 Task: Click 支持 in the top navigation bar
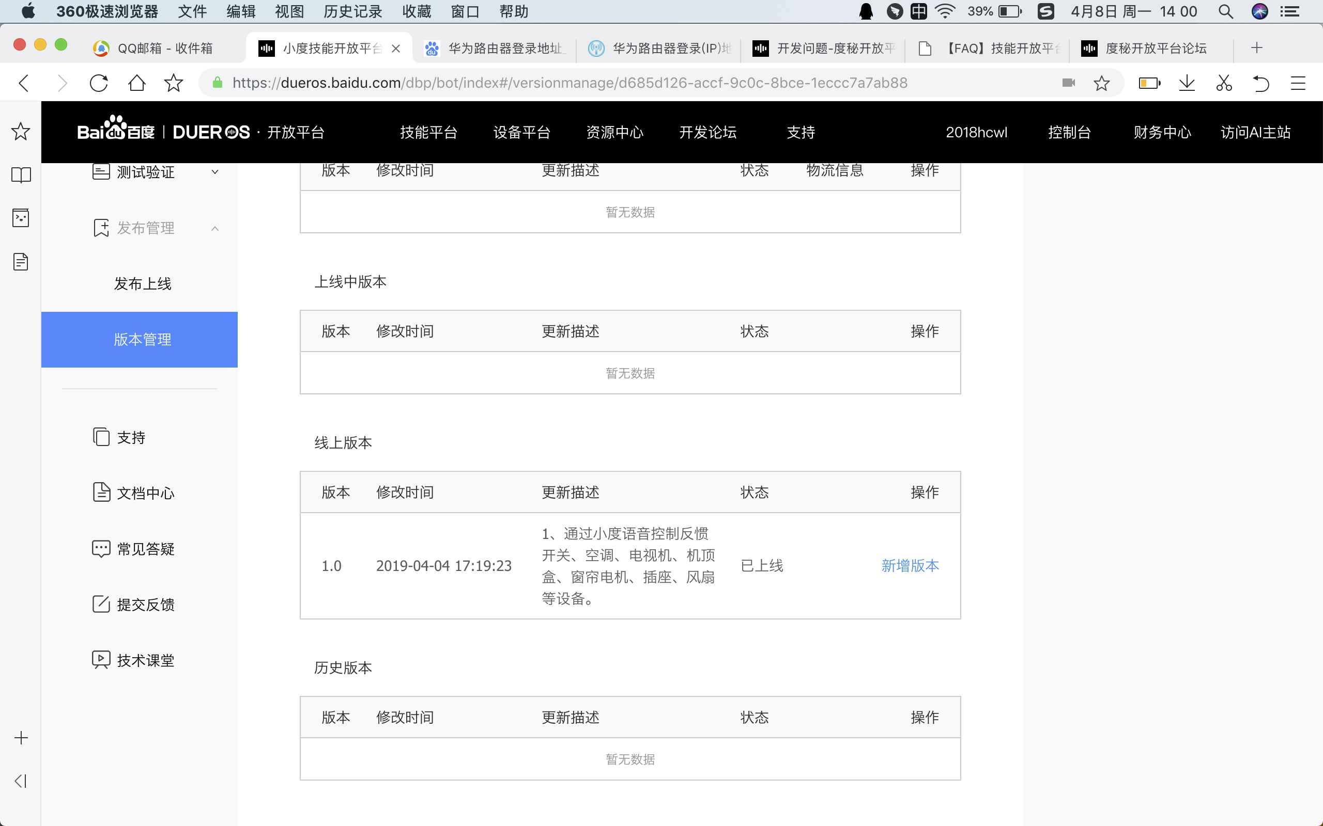801,132
